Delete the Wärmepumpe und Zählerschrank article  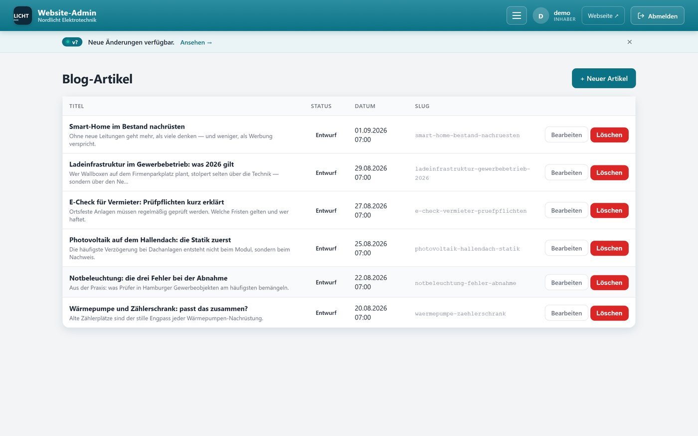pos(609,313)
